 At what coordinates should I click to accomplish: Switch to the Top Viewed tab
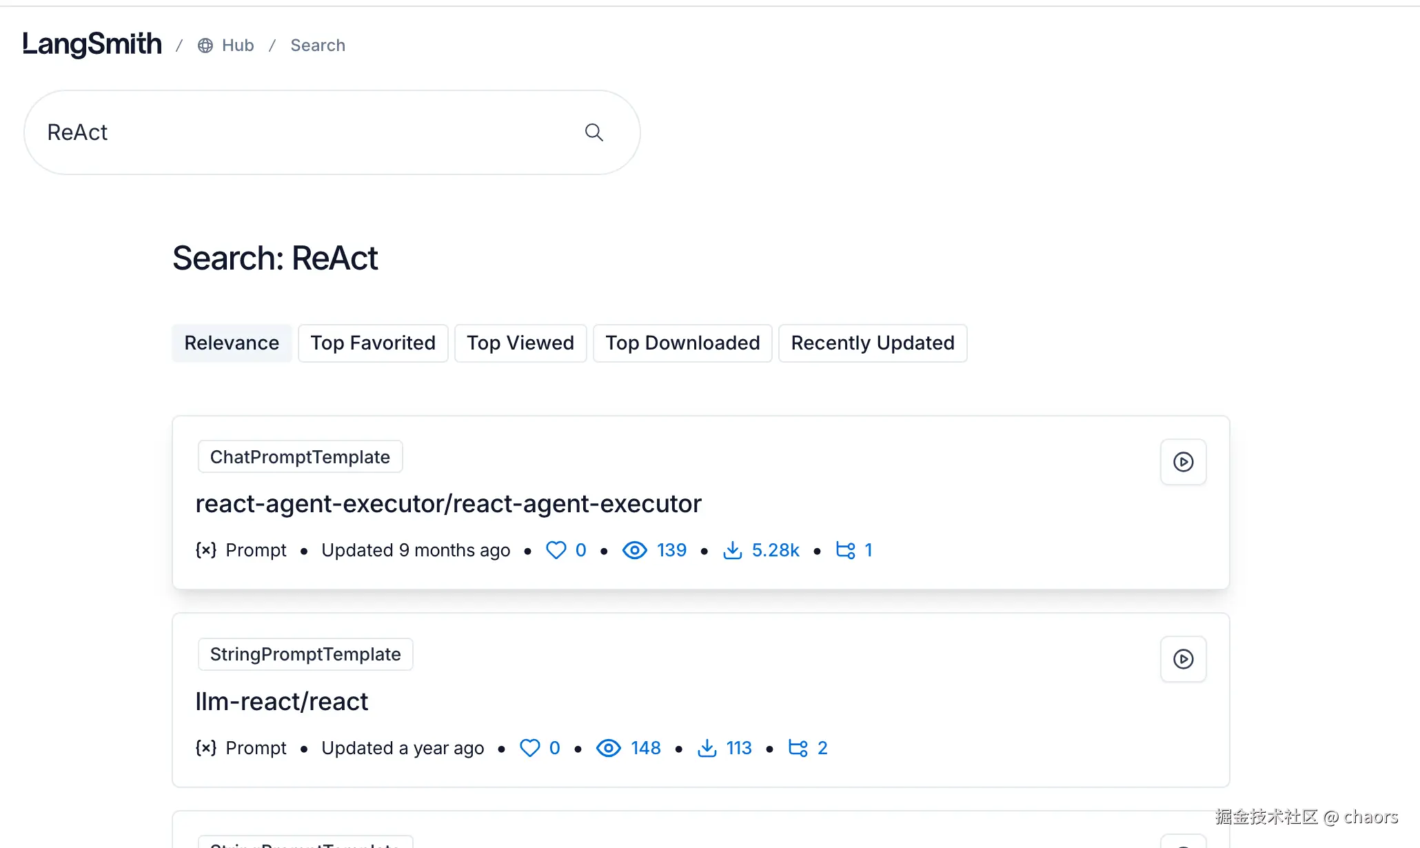tap(520, 343)
